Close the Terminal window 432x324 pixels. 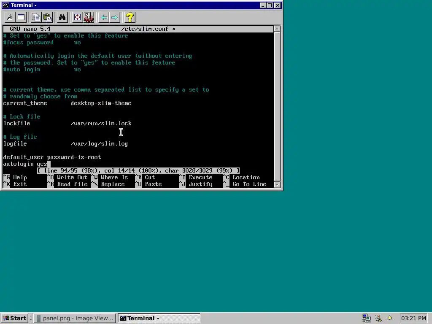point(278,5)
